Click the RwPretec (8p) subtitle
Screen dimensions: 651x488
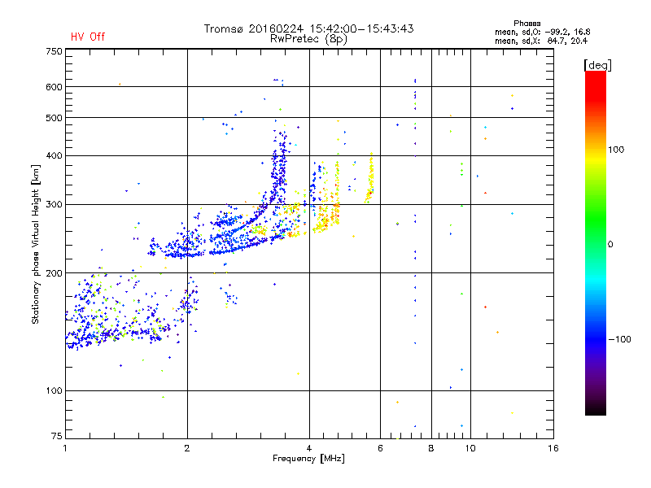(308, 39)
